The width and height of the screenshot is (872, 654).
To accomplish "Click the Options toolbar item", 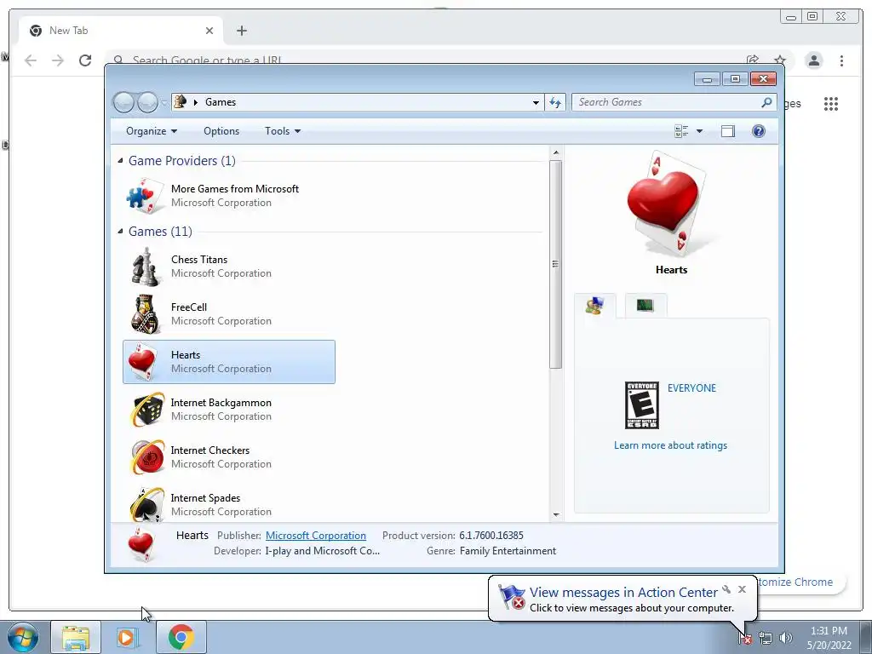I will coord(221,131).
